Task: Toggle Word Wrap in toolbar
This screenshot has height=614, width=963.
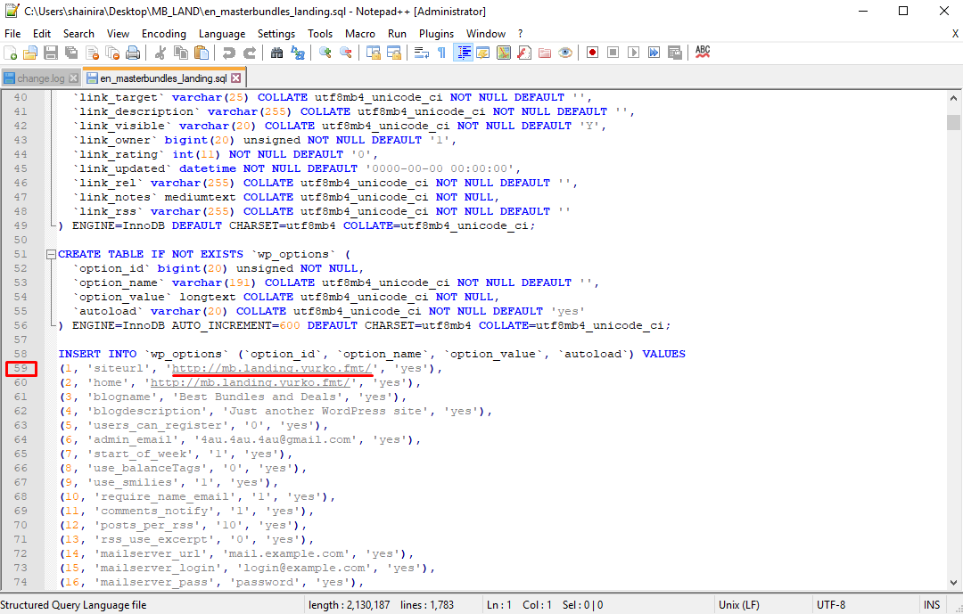Action: 422,53
